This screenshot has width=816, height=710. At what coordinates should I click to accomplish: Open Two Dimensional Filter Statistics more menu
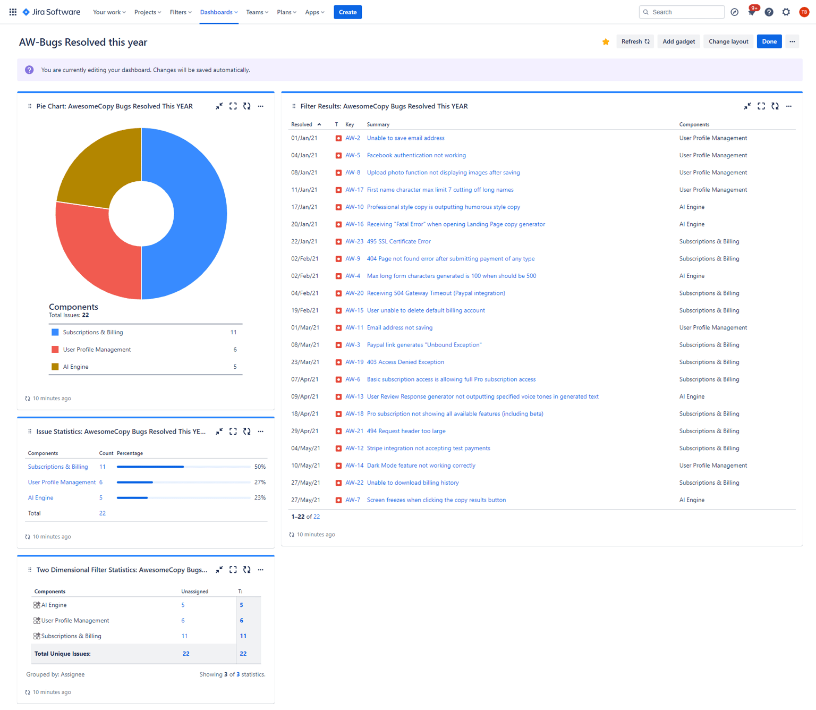261,570
